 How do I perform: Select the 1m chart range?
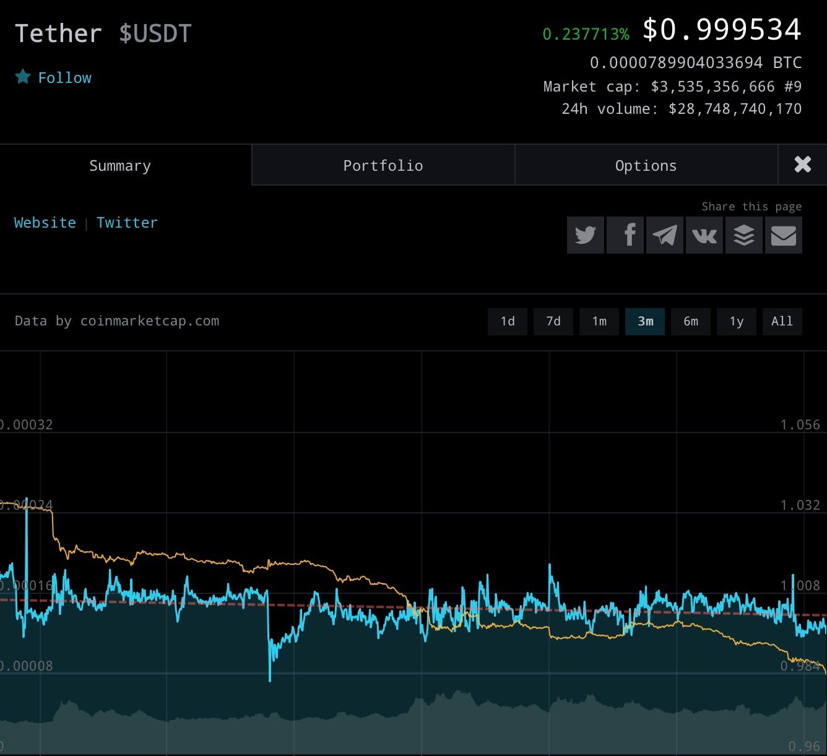pyautogui.click(x=599, y=322)
